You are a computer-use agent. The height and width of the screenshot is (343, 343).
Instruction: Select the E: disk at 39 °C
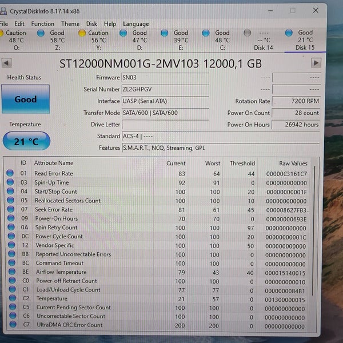tap(175, 40)
